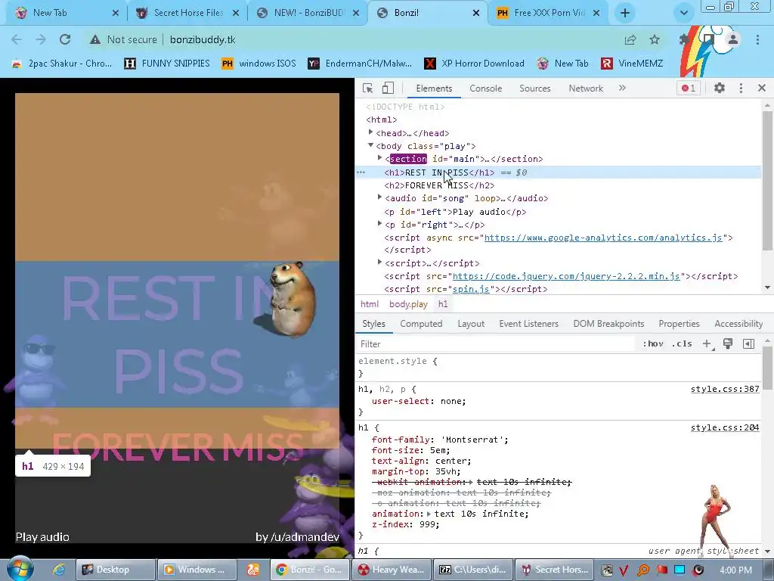The height and width of the screenshot is (581, 774).
Task: Click in the styles Filter field
Action: (x=495, y=344)
